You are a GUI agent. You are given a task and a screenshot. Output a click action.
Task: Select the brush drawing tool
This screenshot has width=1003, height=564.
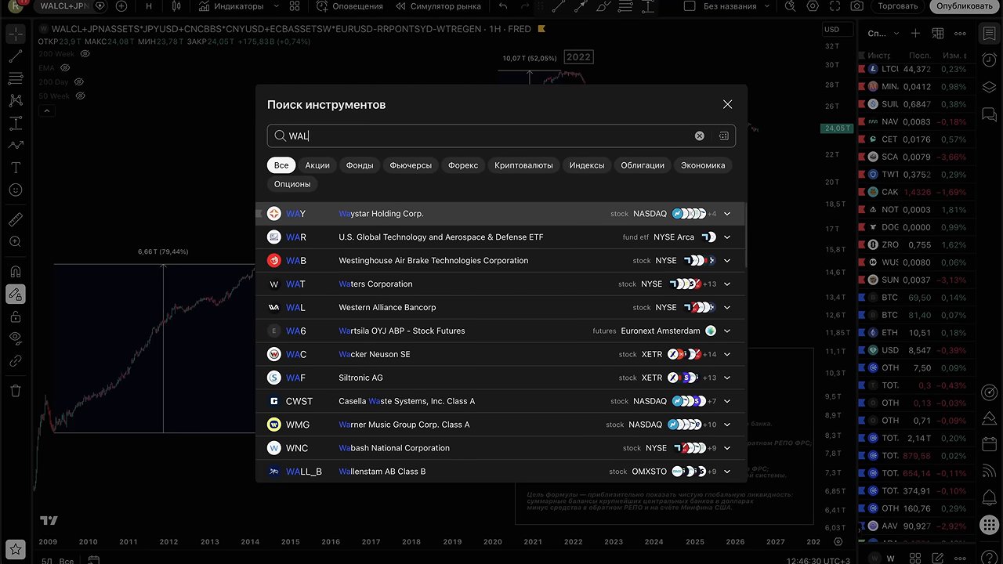(16, 146)
